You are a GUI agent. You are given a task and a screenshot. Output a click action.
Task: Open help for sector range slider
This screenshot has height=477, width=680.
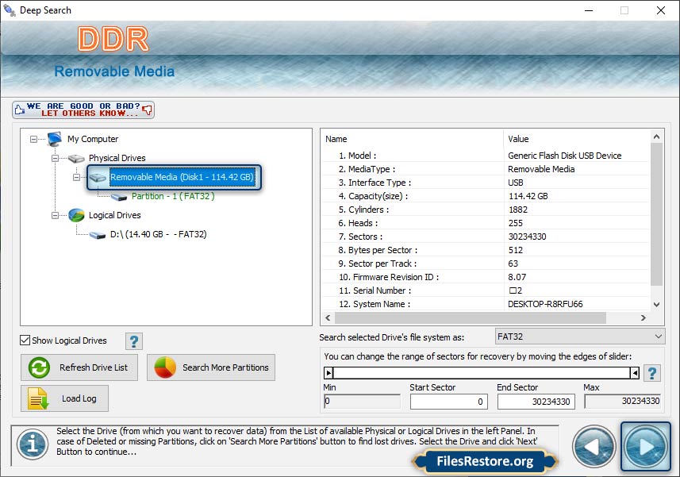pos(651,373)
